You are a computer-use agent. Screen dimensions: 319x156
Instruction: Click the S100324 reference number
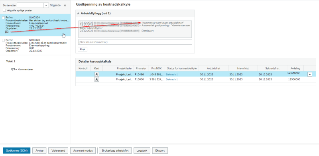point(35,18)
